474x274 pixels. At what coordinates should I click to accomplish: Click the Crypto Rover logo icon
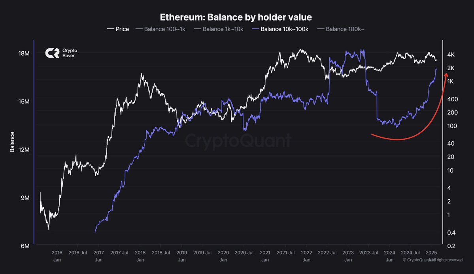coord(52,53)
